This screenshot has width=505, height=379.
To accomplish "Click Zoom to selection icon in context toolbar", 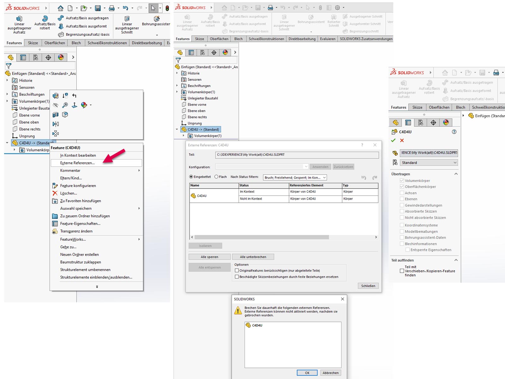I will 65,105.
